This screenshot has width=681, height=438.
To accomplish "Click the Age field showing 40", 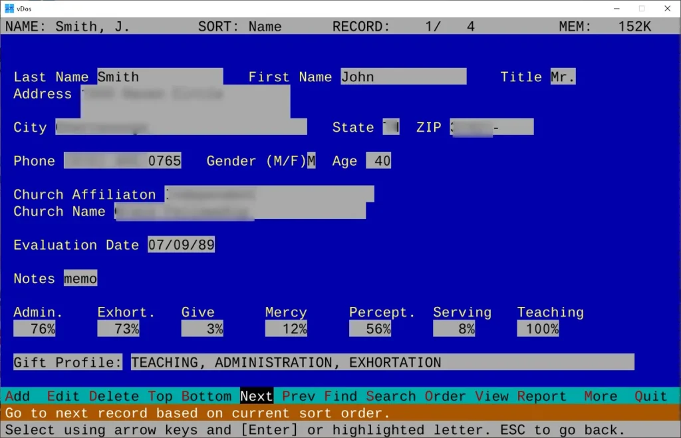I will tap(378, 161).
